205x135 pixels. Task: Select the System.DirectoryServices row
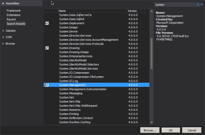tap(96, 36)
